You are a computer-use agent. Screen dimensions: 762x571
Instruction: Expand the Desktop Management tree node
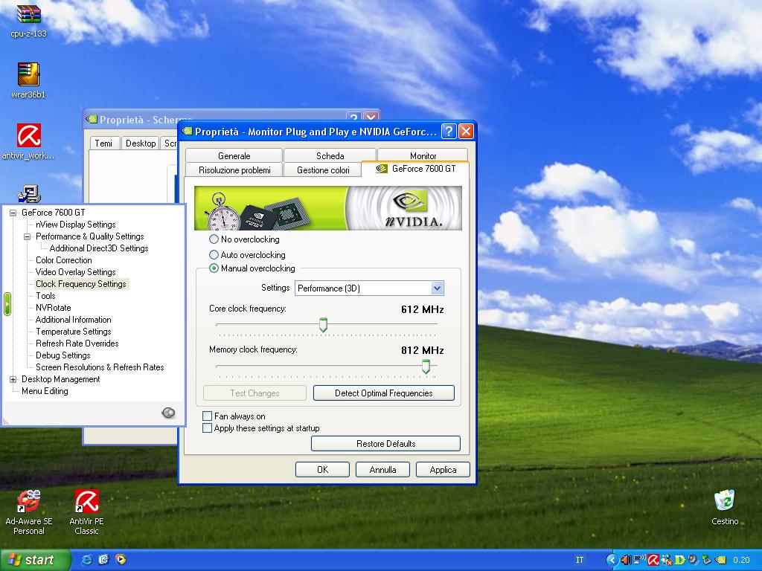pos(13,379)
